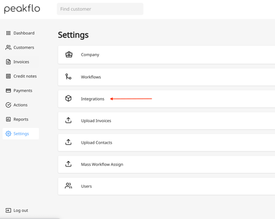This screenshot has width=275, height=219.
Task: Click the Invoices document icon
Action: [x=8, y=62]
